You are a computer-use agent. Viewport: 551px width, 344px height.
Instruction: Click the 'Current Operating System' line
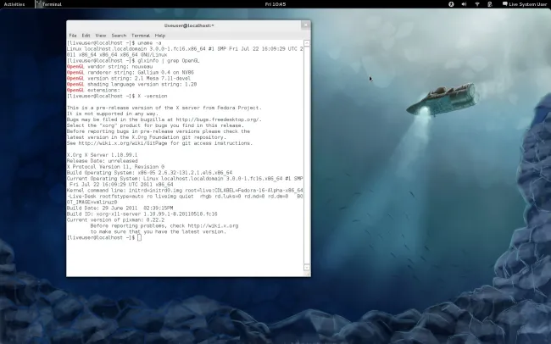185,181
